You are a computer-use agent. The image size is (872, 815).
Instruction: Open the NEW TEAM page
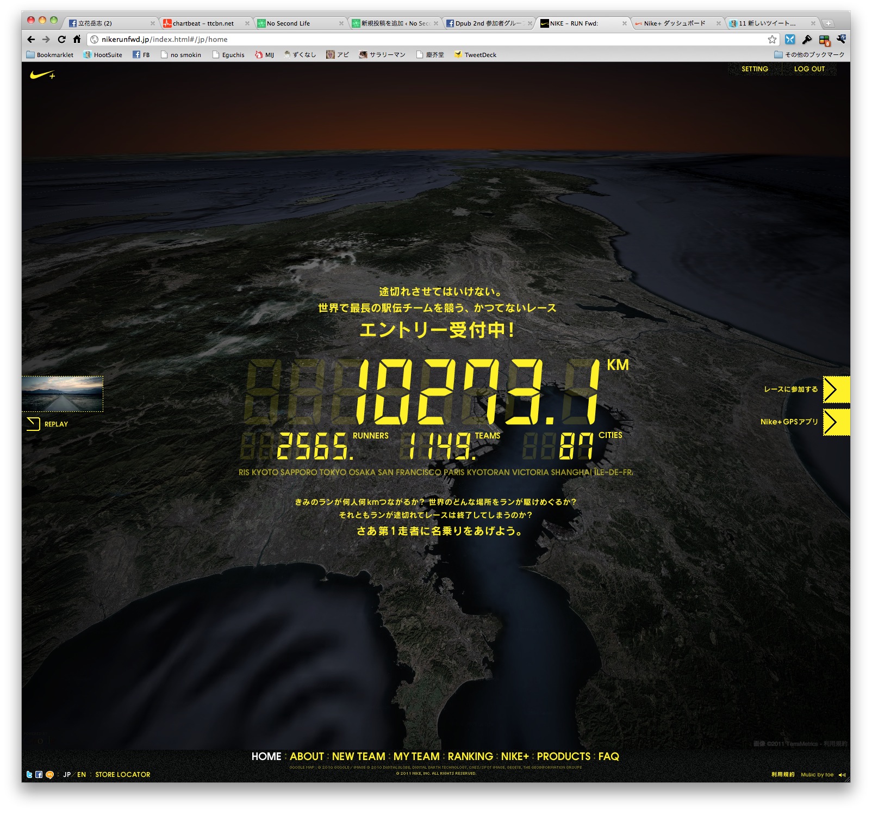pos(358,756)
